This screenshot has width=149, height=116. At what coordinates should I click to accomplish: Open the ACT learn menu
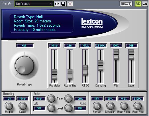[126, 4]
